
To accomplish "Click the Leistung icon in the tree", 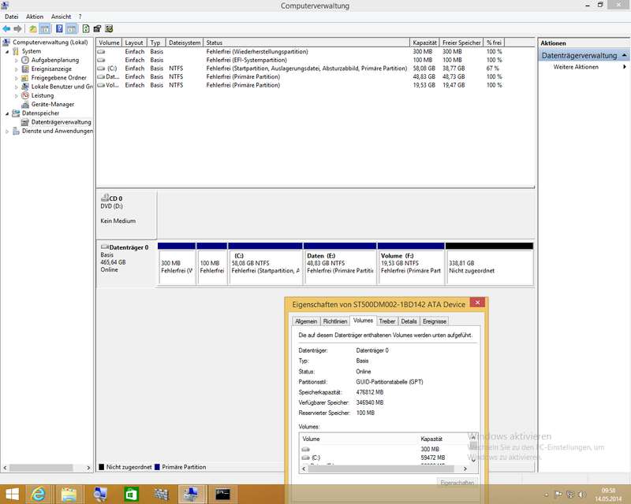I will pos(25,95).
